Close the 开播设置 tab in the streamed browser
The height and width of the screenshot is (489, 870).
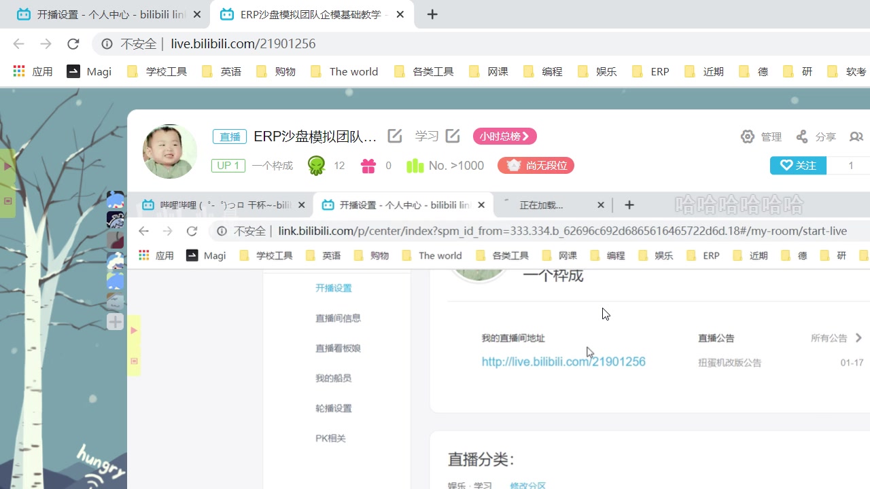[x=482, y=204]
